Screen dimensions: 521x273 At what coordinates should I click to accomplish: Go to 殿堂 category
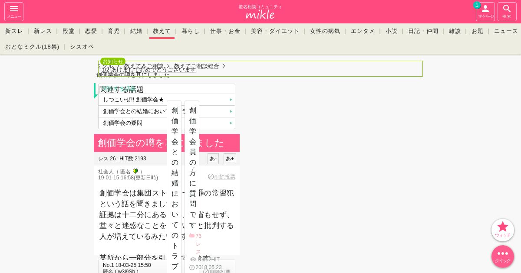click(69, 31)
